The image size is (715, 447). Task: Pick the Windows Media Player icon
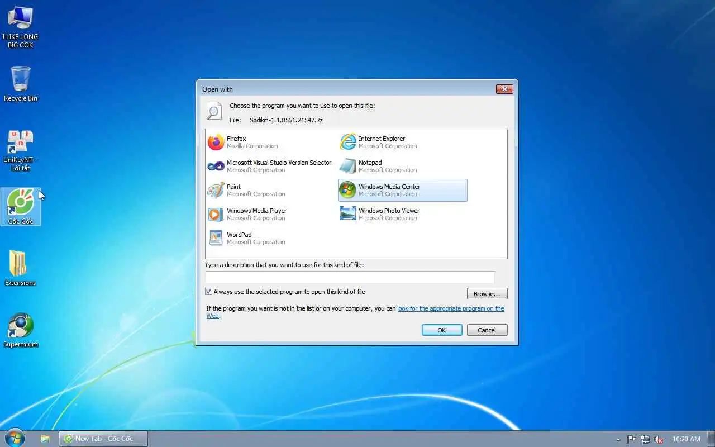[x=216, y=214]
